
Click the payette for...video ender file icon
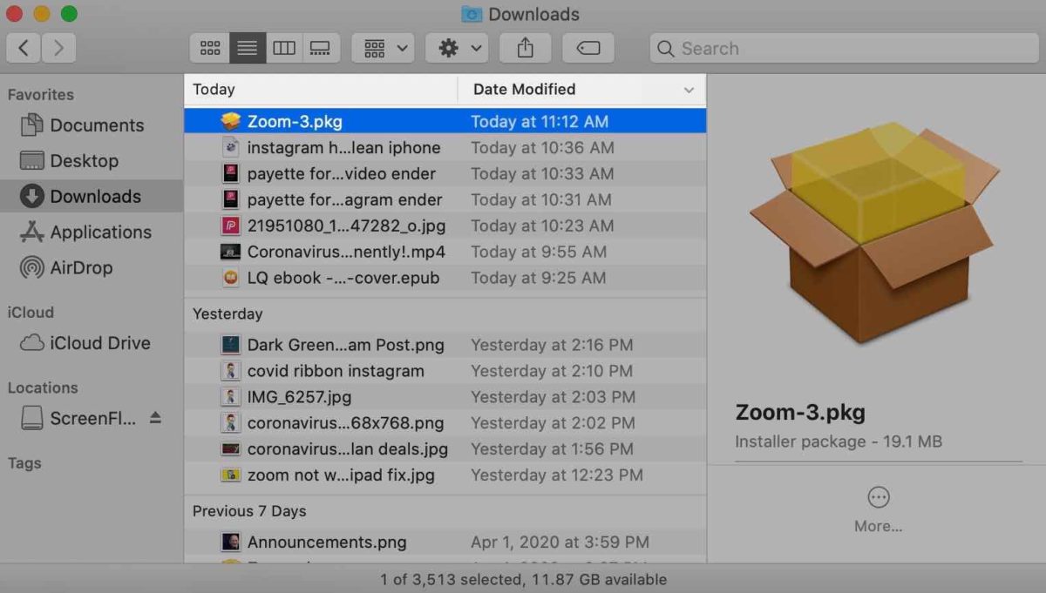point(230,174)
